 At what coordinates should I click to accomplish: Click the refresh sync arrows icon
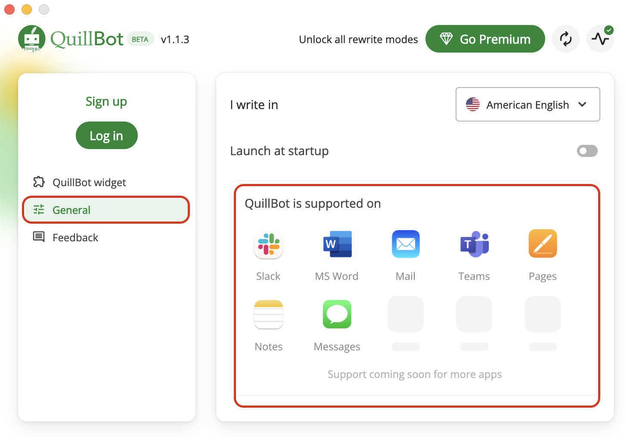[566, 39]
